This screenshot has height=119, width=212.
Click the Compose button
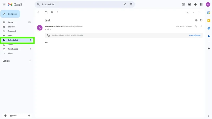point(10,14)
